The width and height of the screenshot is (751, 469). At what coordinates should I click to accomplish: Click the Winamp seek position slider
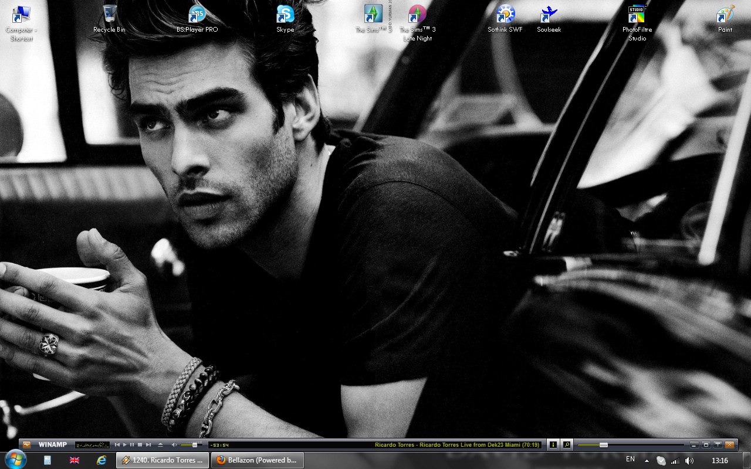point(603,445)
